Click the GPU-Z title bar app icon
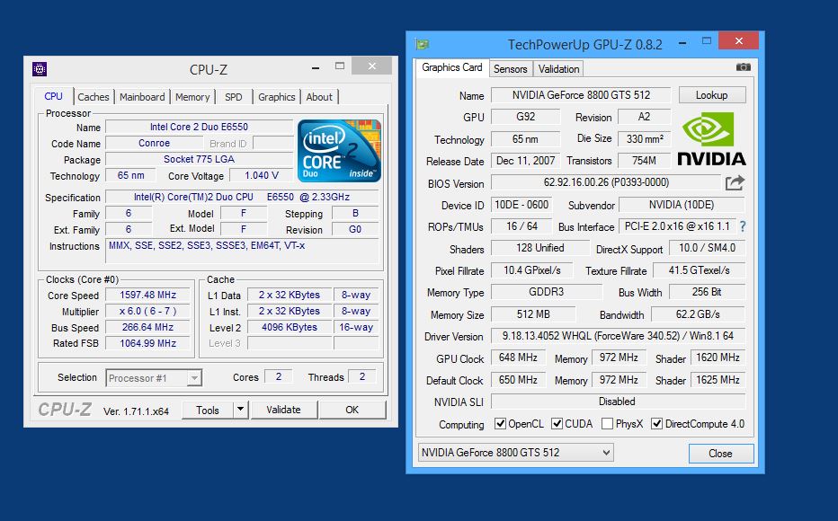Screen dimensions: 838x521 (422, 44)
